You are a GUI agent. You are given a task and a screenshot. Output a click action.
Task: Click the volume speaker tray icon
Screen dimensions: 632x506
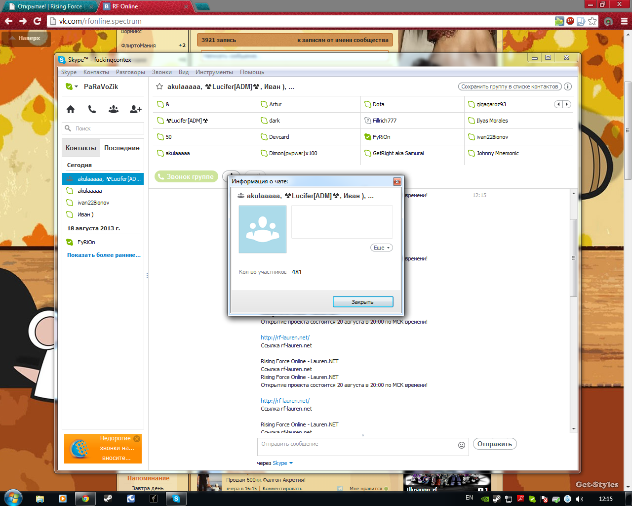[579, 499]
